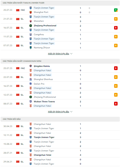Select the Các trận đối đầu section header
This screenshot has height=167, width=120.
point(60,119)
